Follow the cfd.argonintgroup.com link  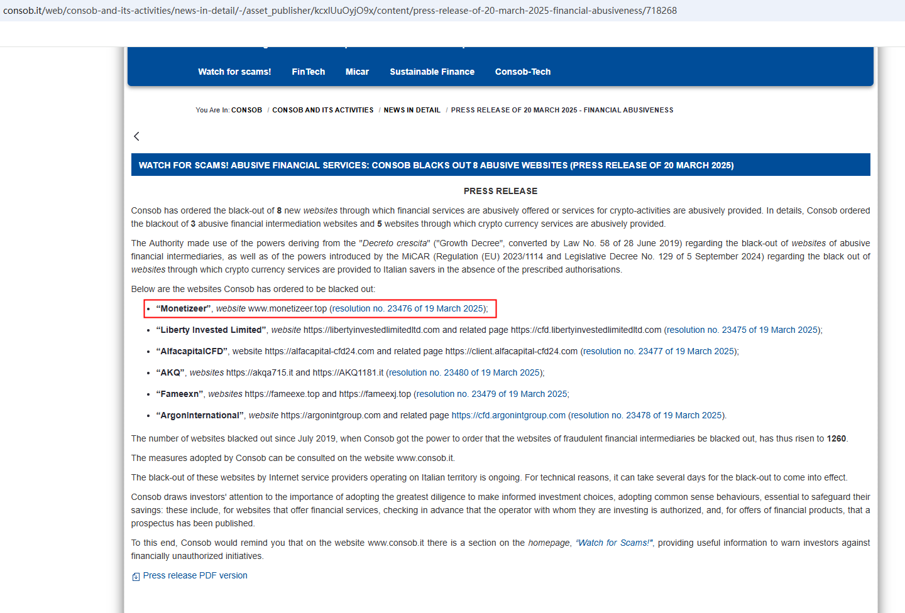point(508,415)
